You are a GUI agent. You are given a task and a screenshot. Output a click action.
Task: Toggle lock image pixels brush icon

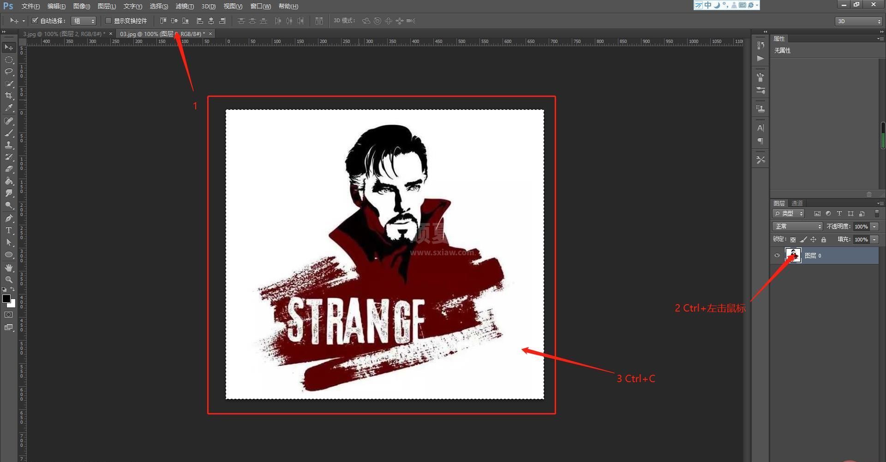pos(803,240)
